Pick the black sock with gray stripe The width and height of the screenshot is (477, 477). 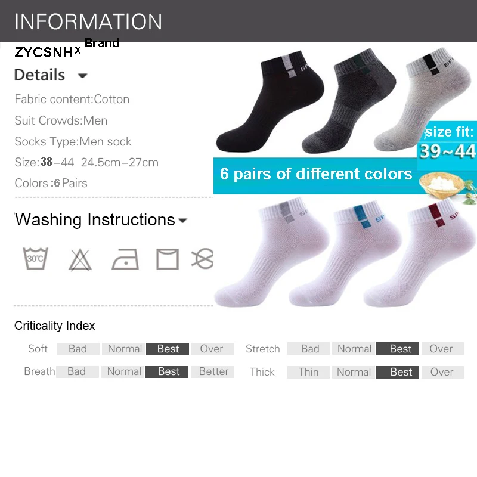(270, 101)
